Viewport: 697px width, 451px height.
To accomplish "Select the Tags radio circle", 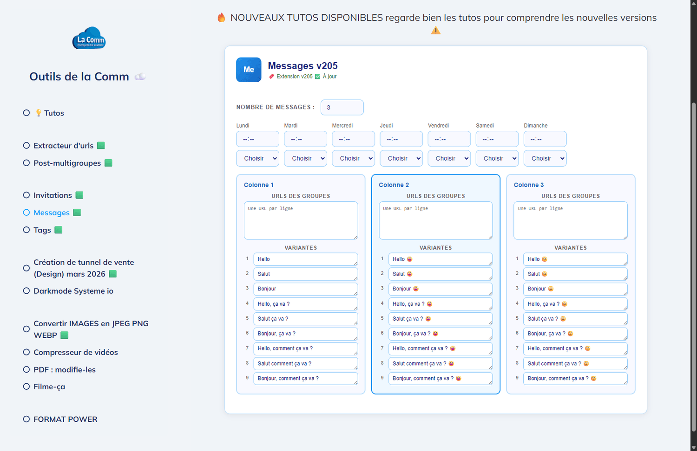I will point(26,230).
